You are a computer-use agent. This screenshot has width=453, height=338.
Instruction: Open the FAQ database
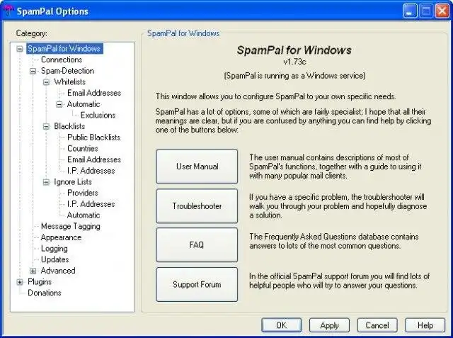(197, 245)
